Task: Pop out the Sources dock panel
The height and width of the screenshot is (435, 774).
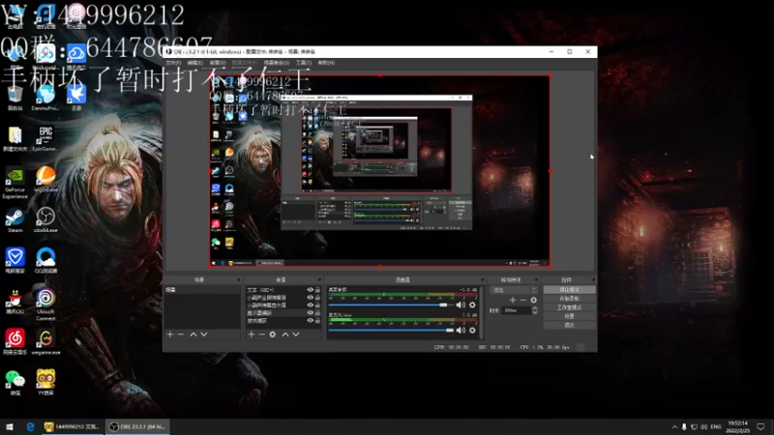Action: [x=319, y=279]
